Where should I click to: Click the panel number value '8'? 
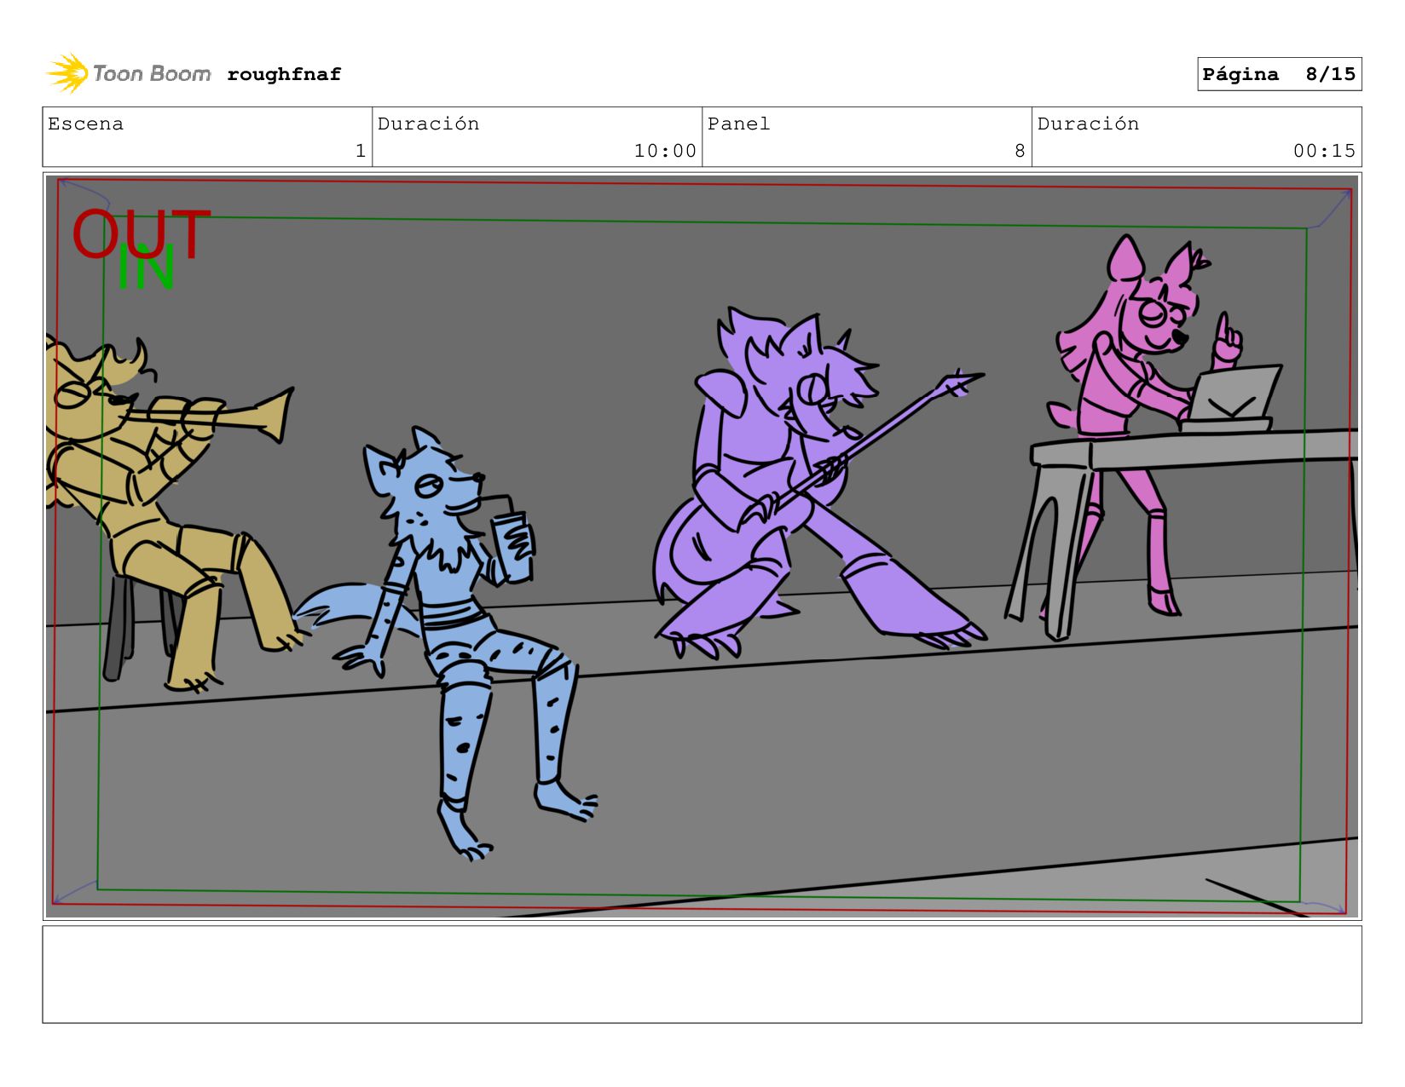(1020, 151)
